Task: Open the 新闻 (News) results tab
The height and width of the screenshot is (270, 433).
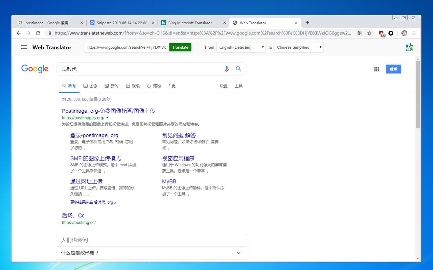Action: pos(112,86)
